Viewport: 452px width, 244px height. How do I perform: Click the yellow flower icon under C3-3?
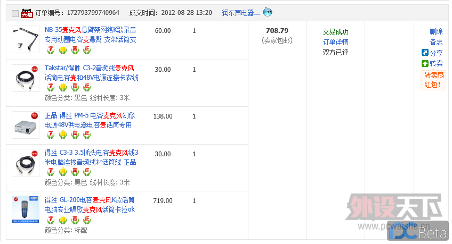(63, 172)
